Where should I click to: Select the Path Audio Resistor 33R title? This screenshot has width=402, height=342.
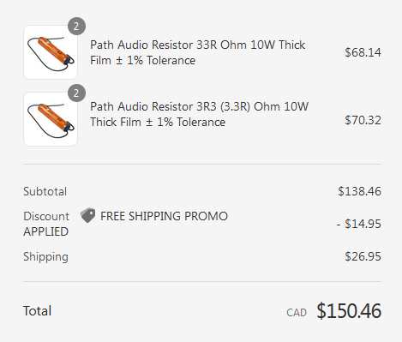198,52
